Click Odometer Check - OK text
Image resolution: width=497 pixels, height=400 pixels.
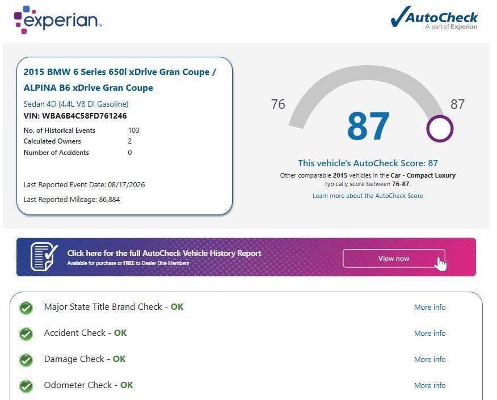[89, 385]
